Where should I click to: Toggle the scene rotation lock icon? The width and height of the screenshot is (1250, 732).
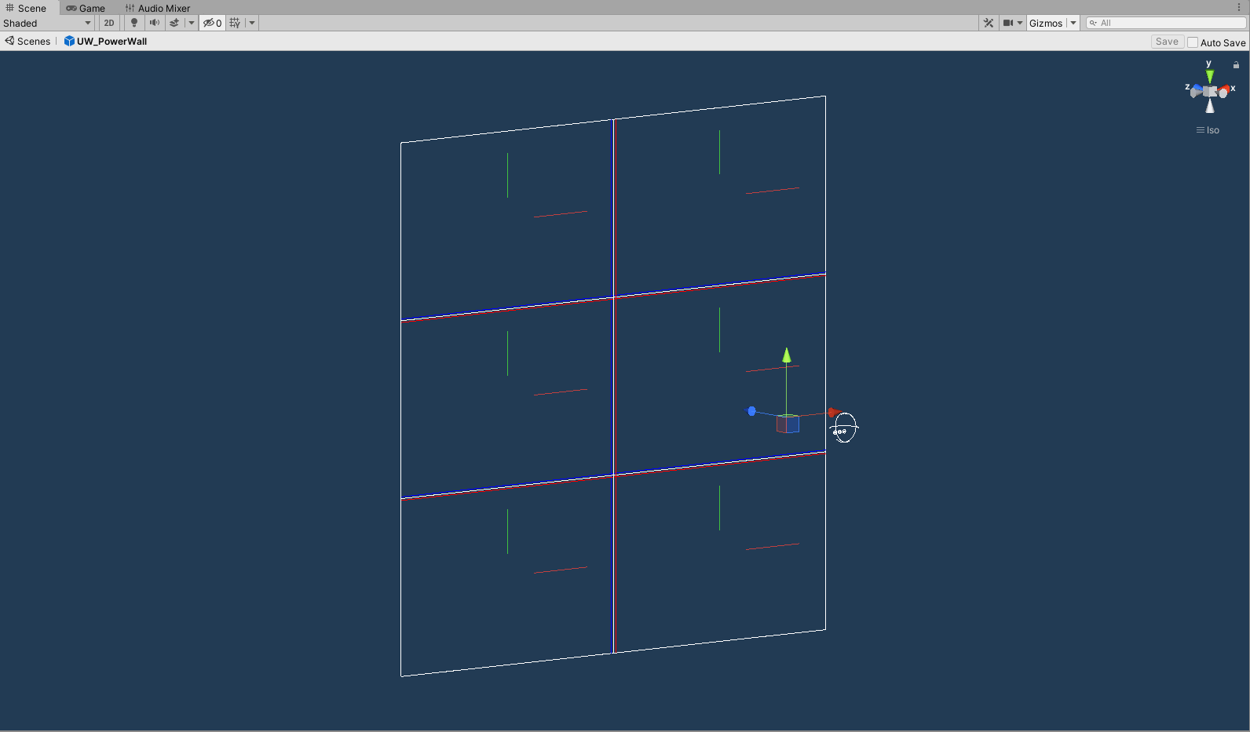pyautogui.click(x=1236, y=65)
